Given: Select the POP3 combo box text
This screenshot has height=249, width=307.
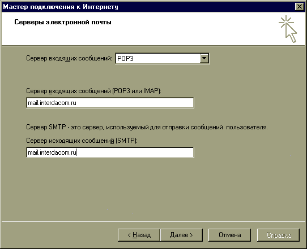Looking at the screenshot, I should (x=125, y=59).
